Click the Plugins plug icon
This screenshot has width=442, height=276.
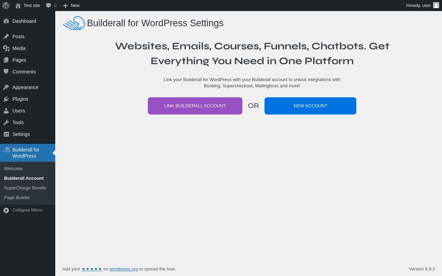point(6,99)
